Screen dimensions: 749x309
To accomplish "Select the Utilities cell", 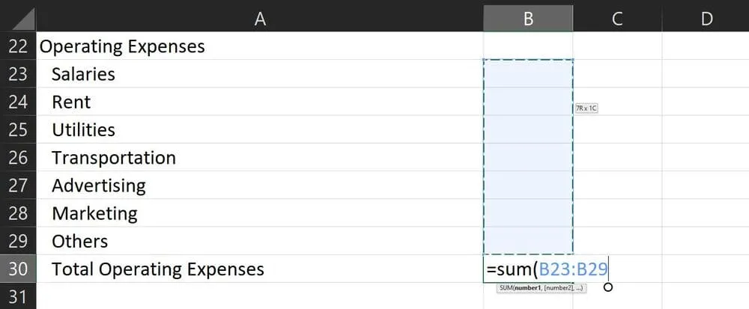I will coord(83,129).
